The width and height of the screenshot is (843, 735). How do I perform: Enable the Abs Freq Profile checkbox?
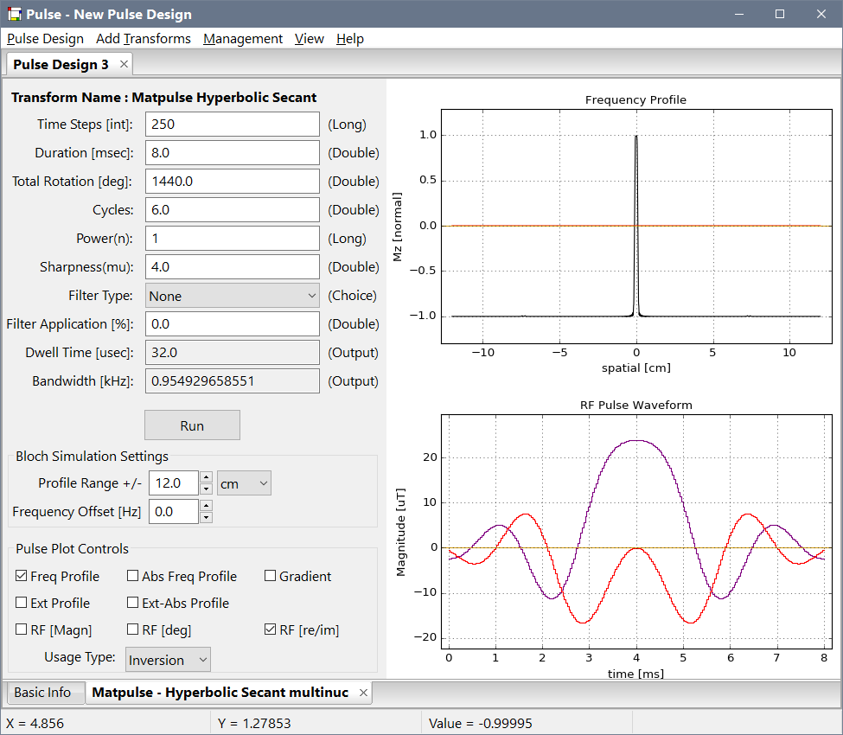tap(133, 576)
